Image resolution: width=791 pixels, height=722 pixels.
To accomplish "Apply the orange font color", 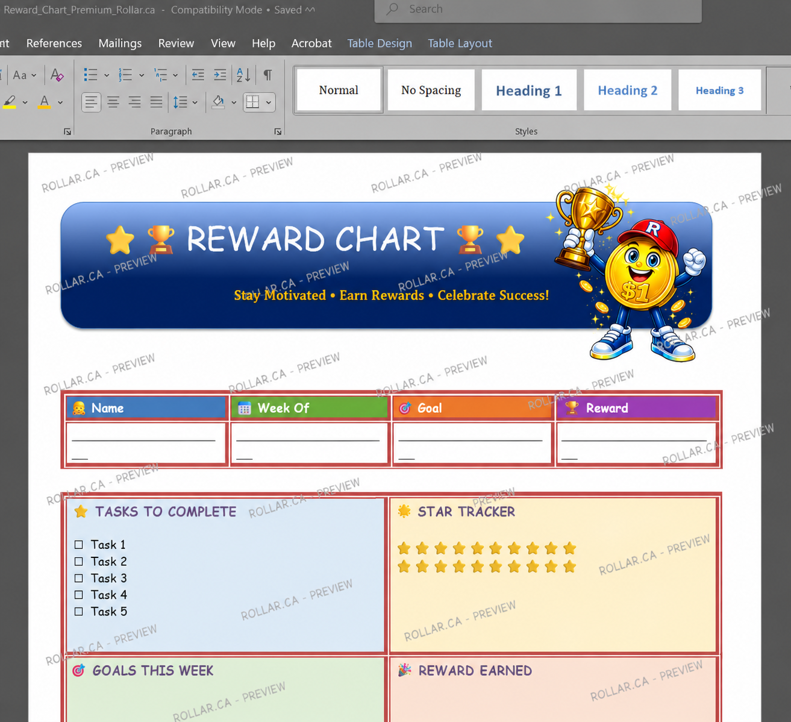I will coord(44,102).
